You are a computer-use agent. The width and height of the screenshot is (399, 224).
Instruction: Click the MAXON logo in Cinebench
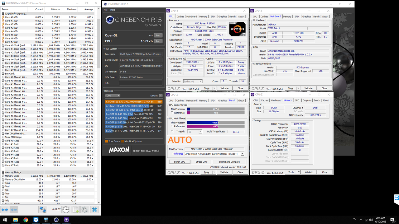(119, 150)
